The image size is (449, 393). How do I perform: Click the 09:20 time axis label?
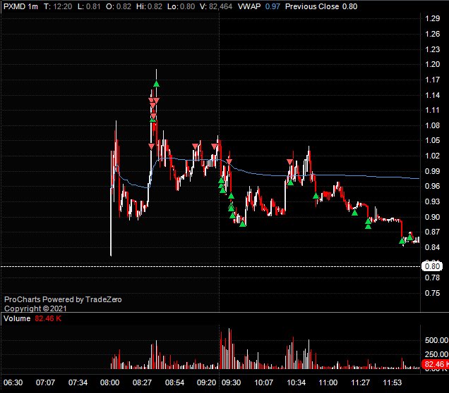coord(206,382)
